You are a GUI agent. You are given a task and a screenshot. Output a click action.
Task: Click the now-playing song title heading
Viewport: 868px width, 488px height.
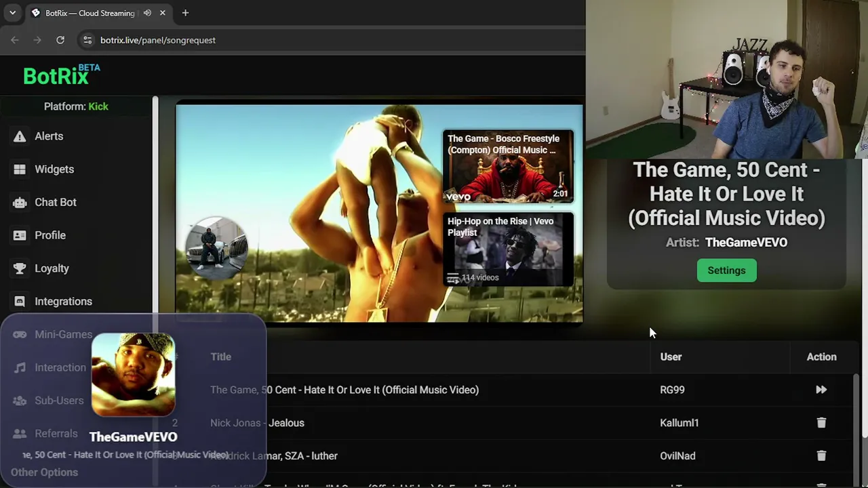pos(726,194)
